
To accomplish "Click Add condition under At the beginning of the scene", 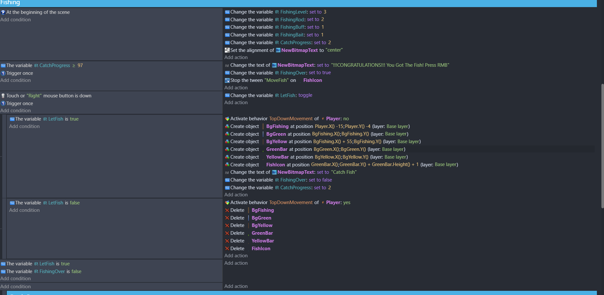I will (16, 20).
